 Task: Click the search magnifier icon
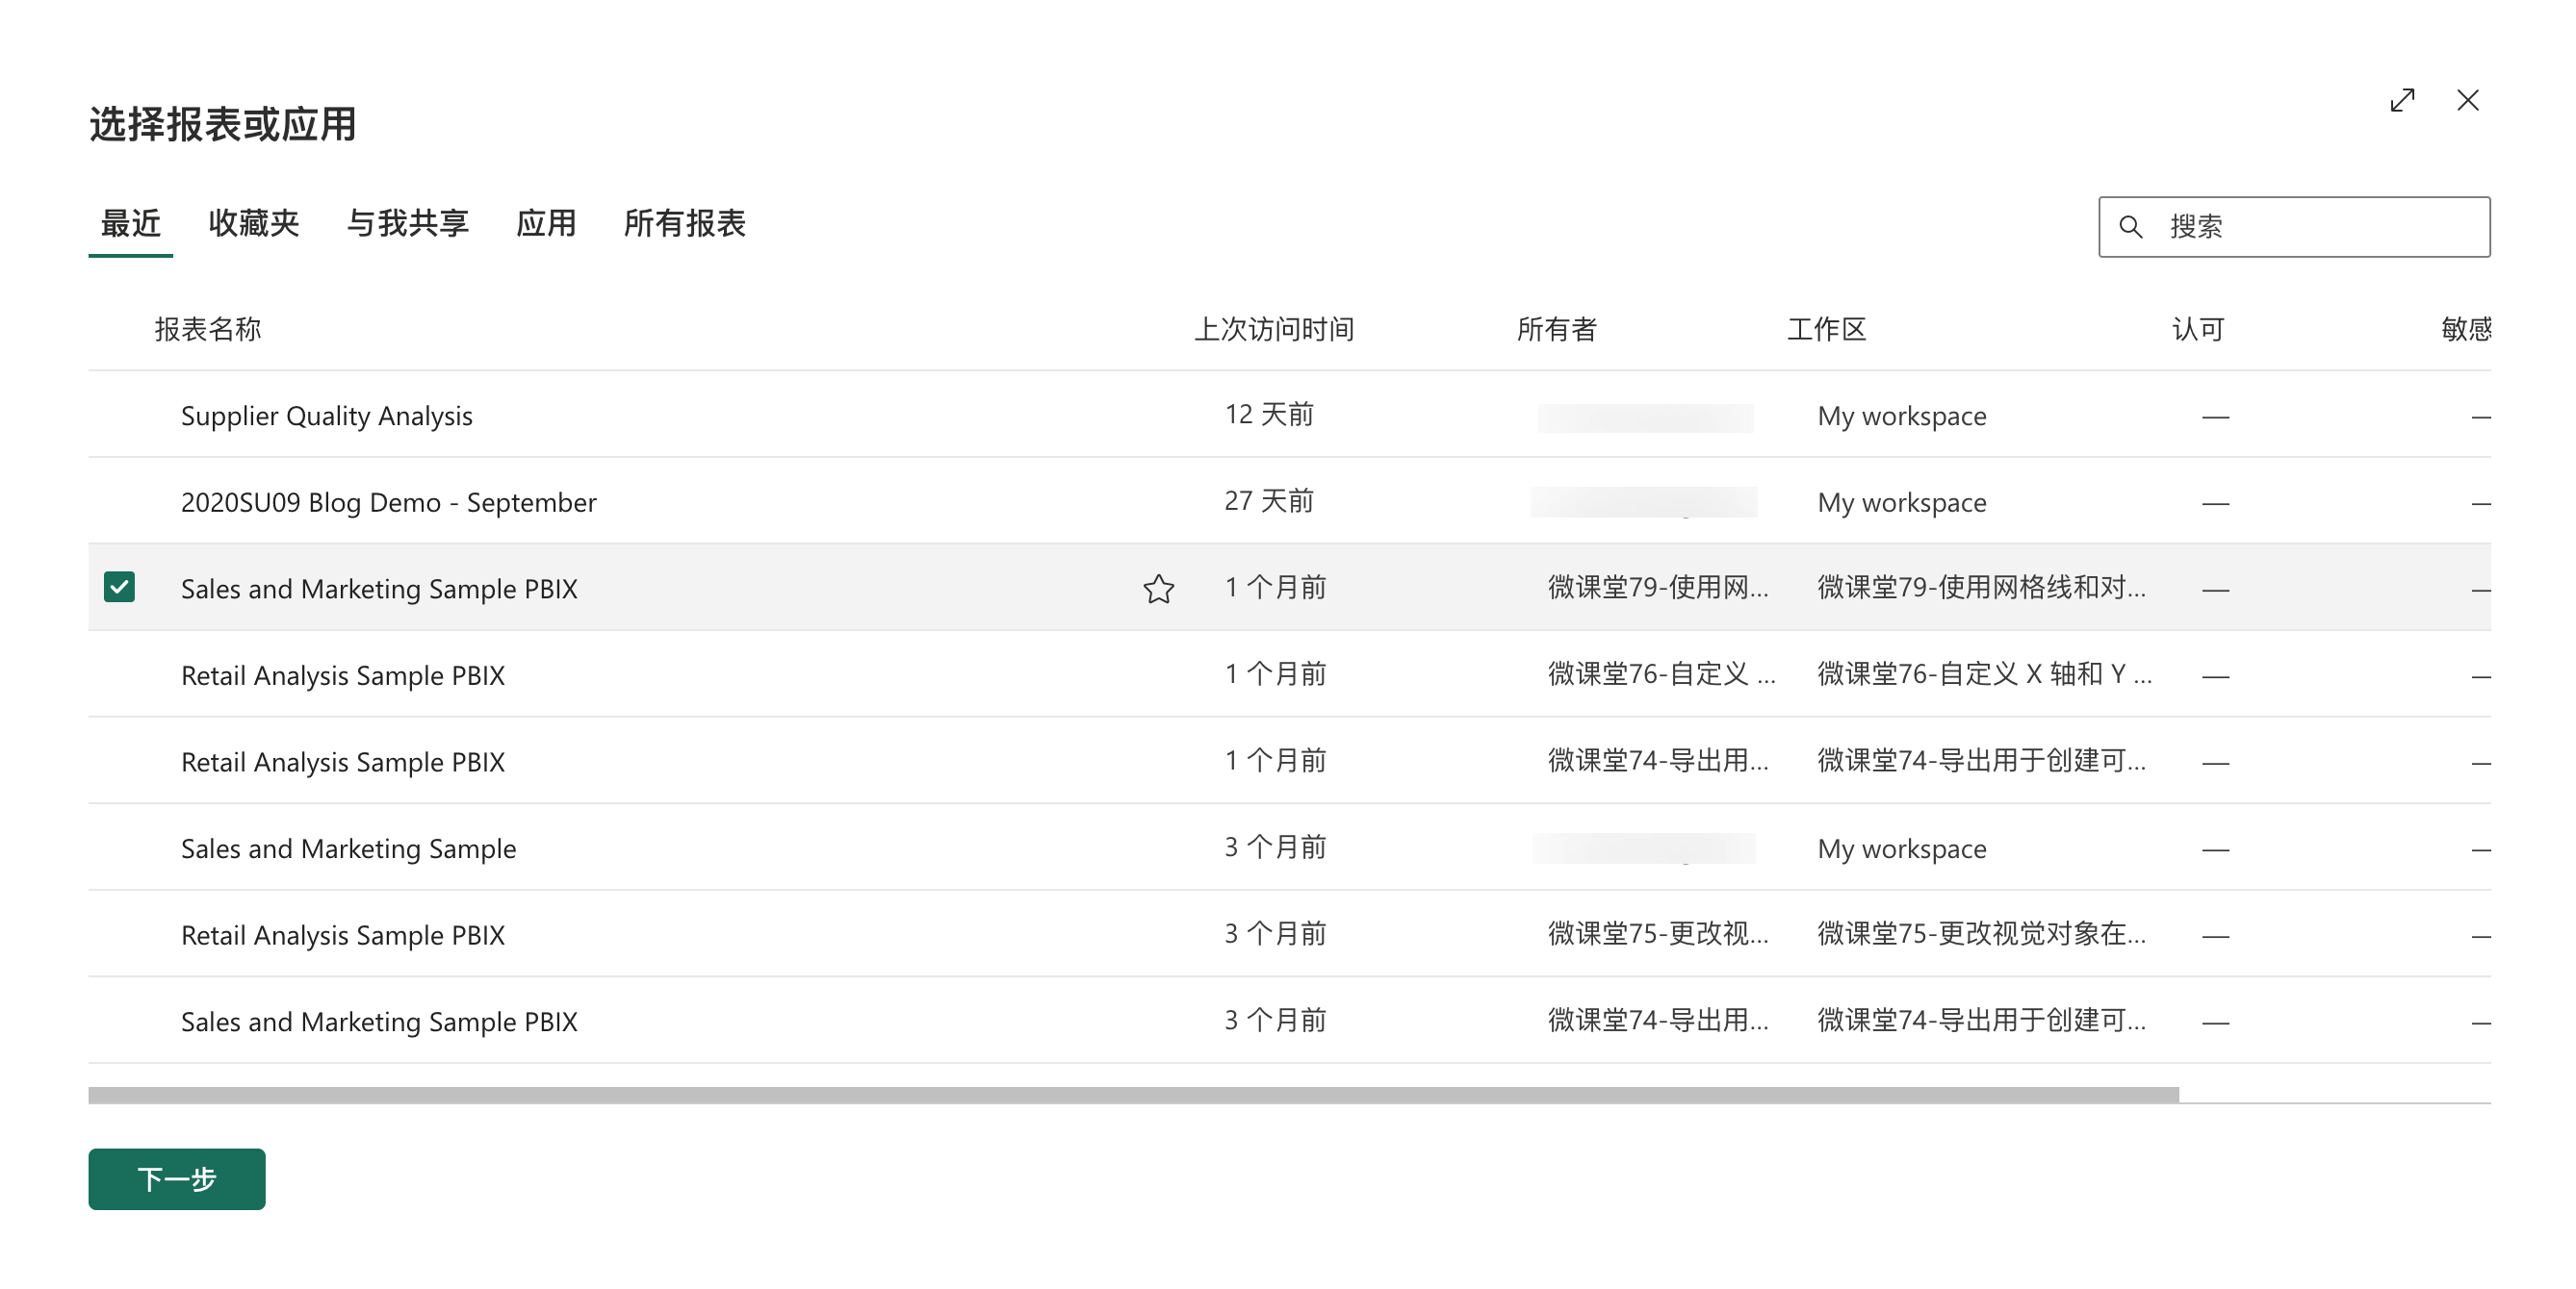2130,227
